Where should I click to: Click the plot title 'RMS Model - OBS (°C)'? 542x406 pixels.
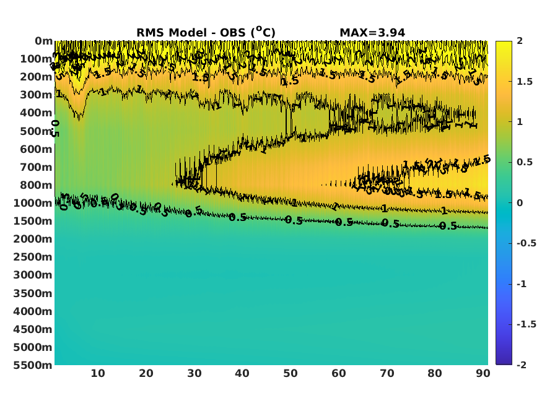click(206, 32)
